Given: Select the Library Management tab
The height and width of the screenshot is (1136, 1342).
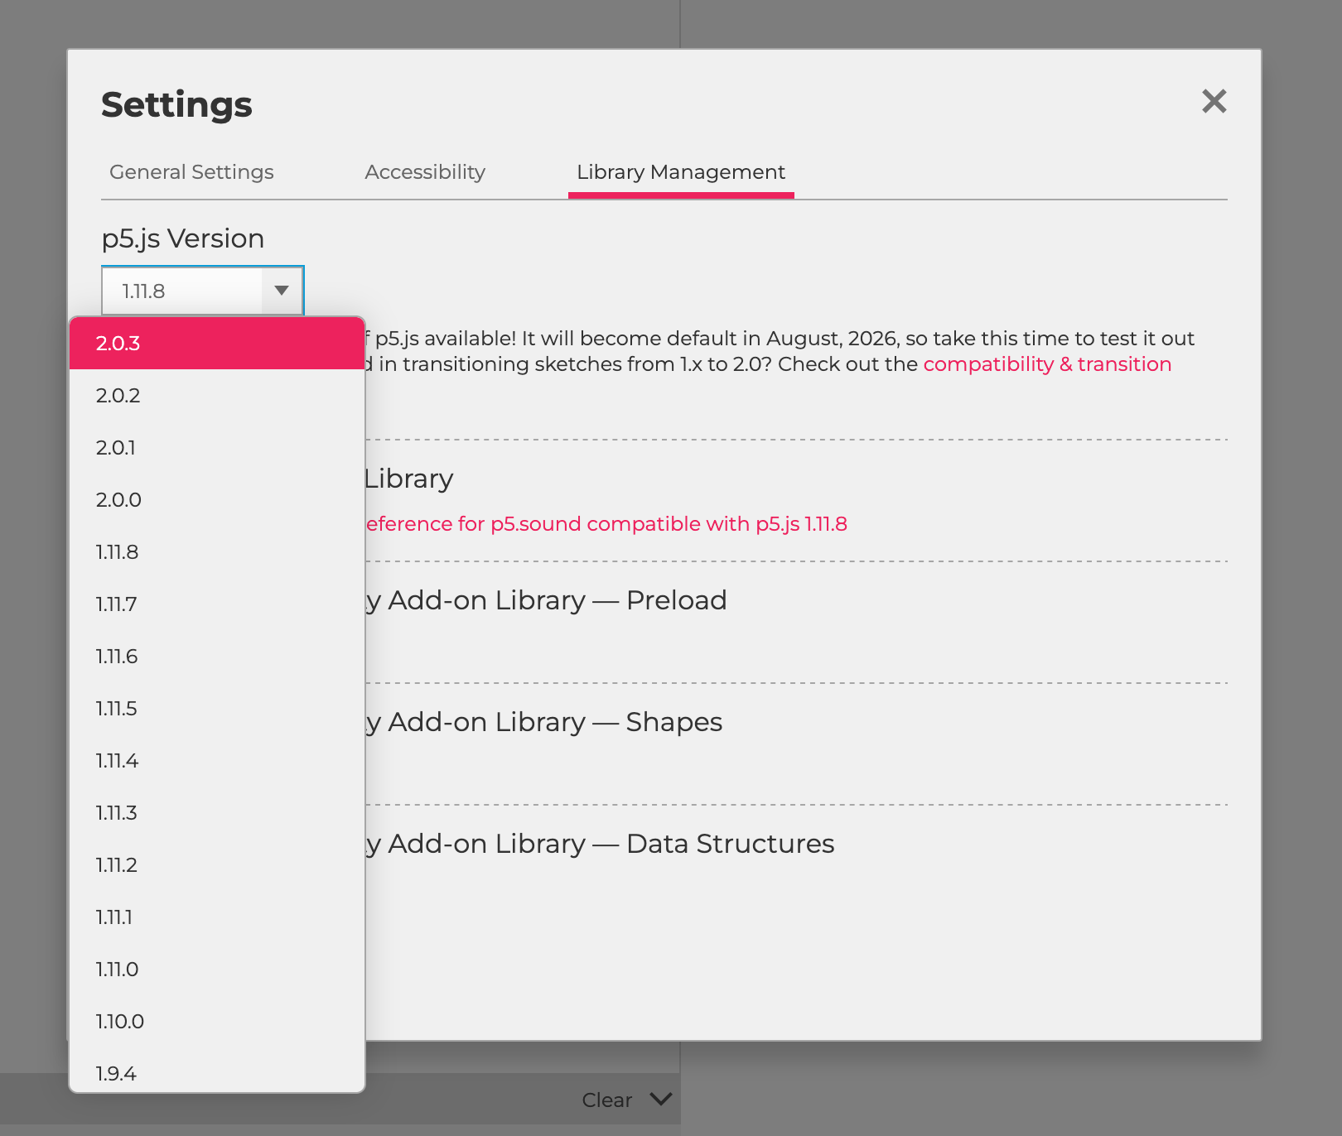Looking at the screenshot, I should coord(680,172).
